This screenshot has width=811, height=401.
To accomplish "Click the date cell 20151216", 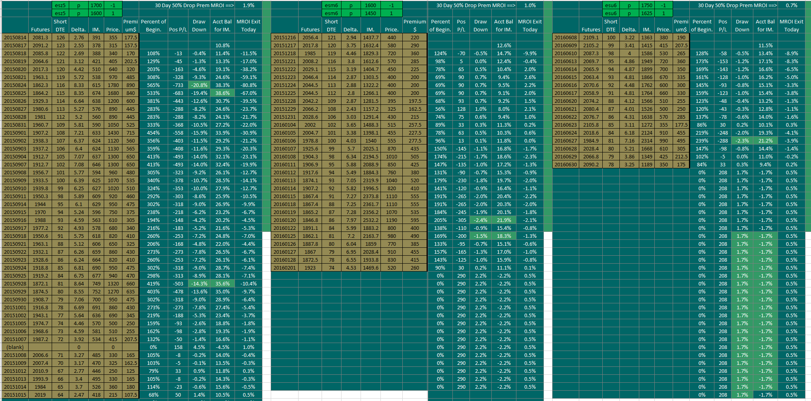I will [285, 38].
